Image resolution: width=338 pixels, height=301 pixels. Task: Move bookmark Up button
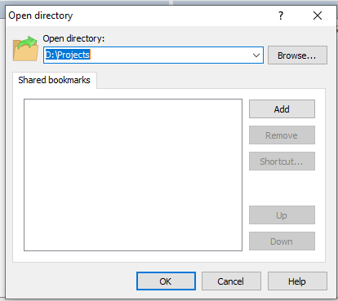pyautogui.click(x=282, y=215)
